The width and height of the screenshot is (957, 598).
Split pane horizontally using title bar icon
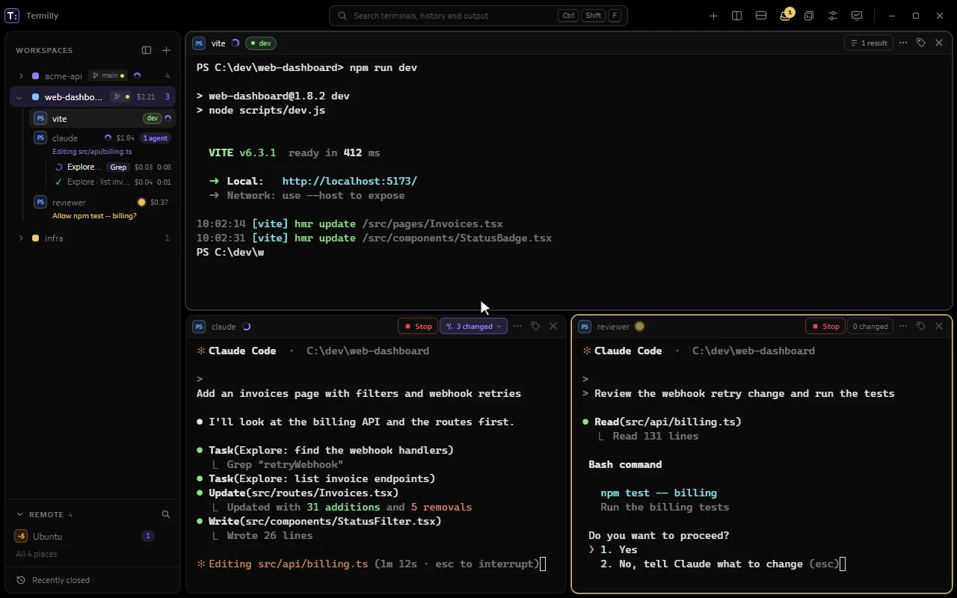coord(761,16)
